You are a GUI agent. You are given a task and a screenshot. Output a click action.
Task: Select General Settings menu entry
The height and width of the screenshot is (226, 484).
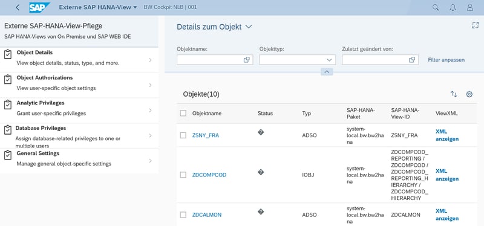[79, 161]
